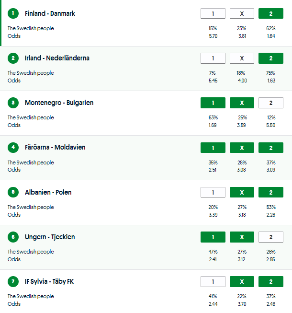Screen dimensions: 292x313
Task: Open Ungern - Tjeckien match title
Action: point(50,237)
